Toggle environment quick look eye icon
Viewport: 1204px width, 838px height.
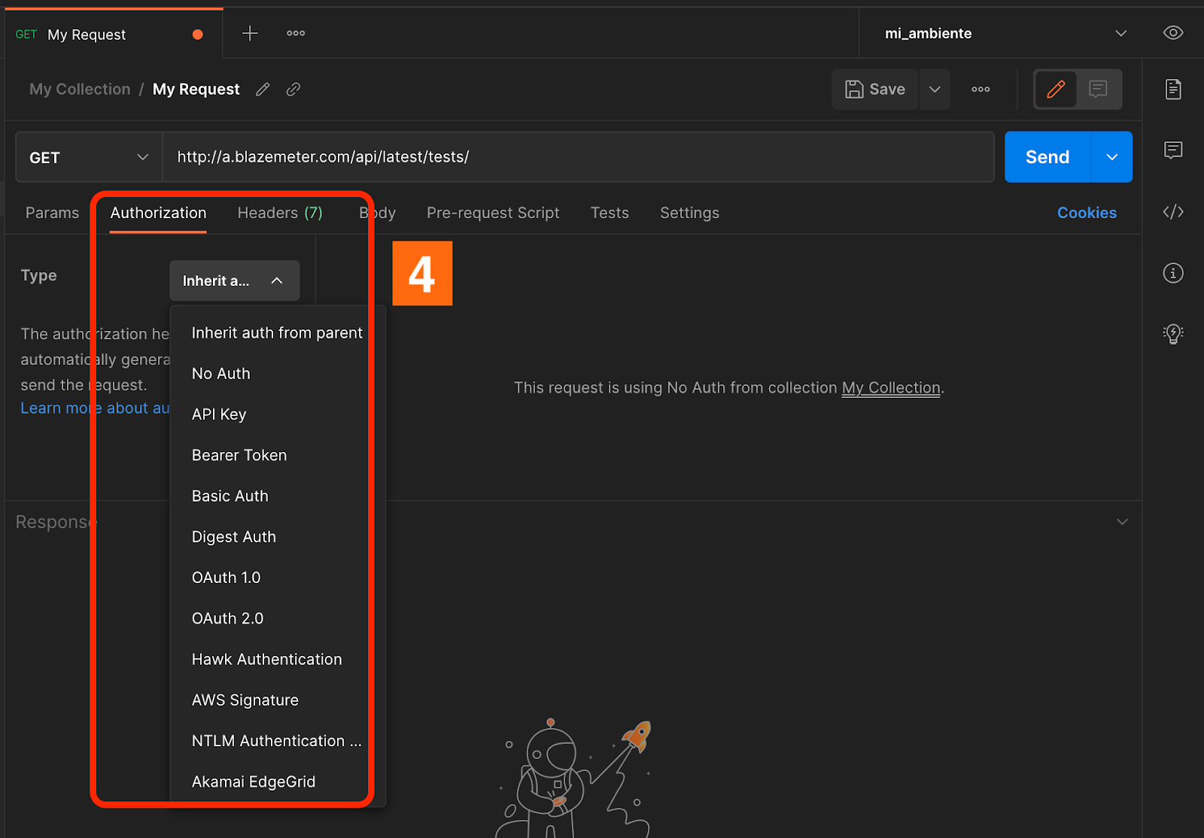coord(1172,33)
